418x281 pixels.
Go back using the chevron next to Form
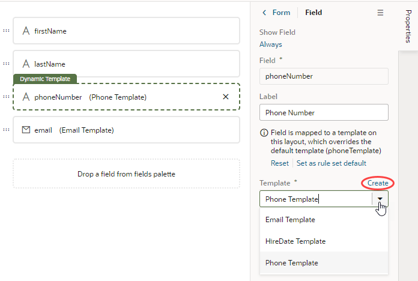tap(264, 13)
